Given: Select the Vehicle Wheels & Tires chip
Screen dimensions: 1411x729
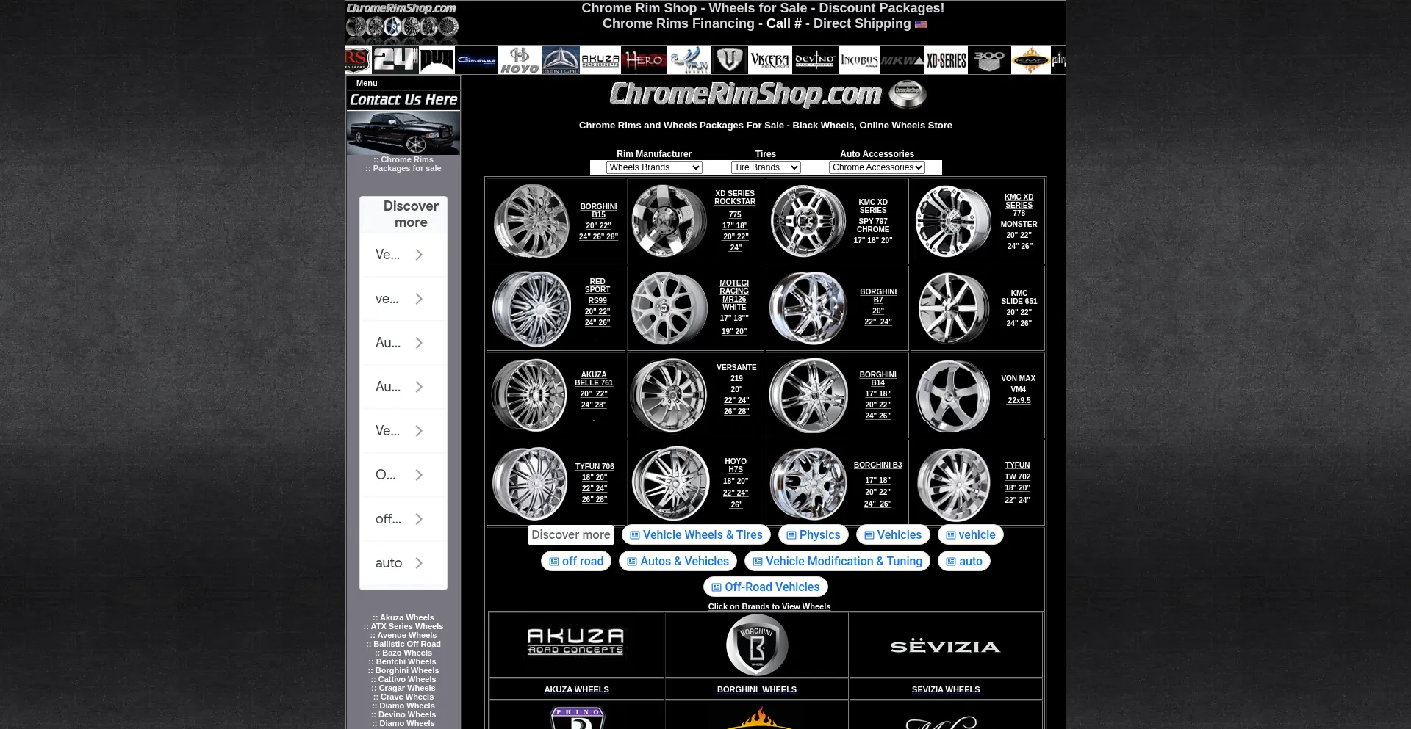Looking at the screenshot, I should (696, 535).
